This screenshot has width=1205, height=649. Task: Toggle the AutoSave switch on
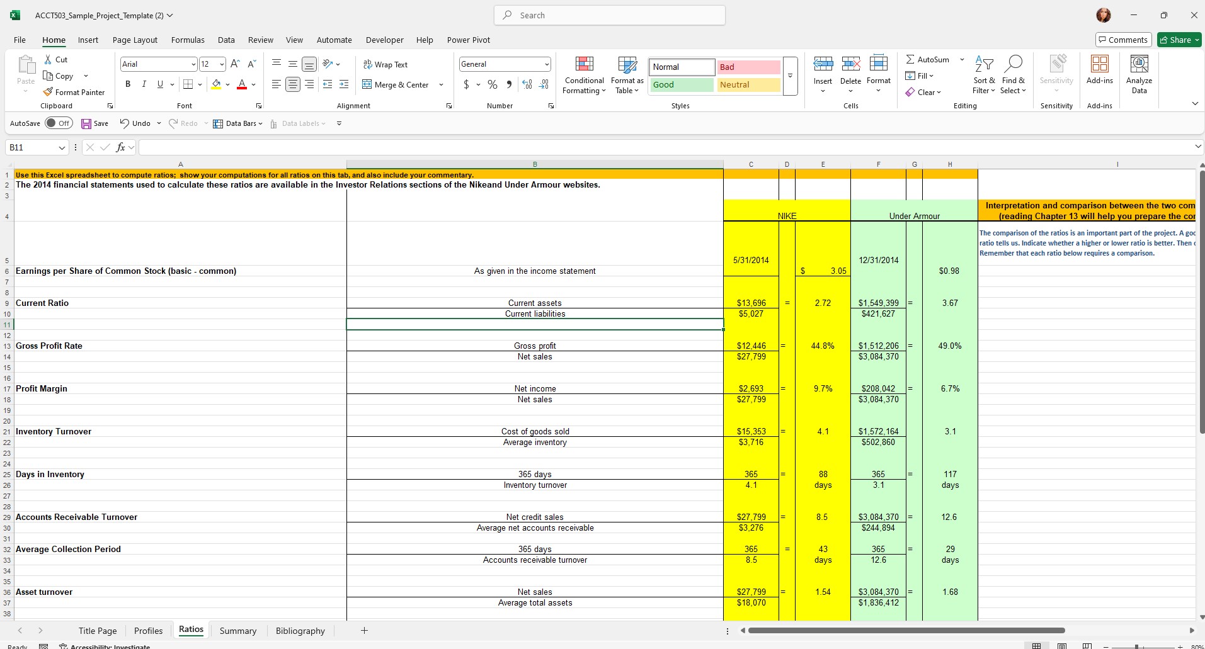coord(59,123)
